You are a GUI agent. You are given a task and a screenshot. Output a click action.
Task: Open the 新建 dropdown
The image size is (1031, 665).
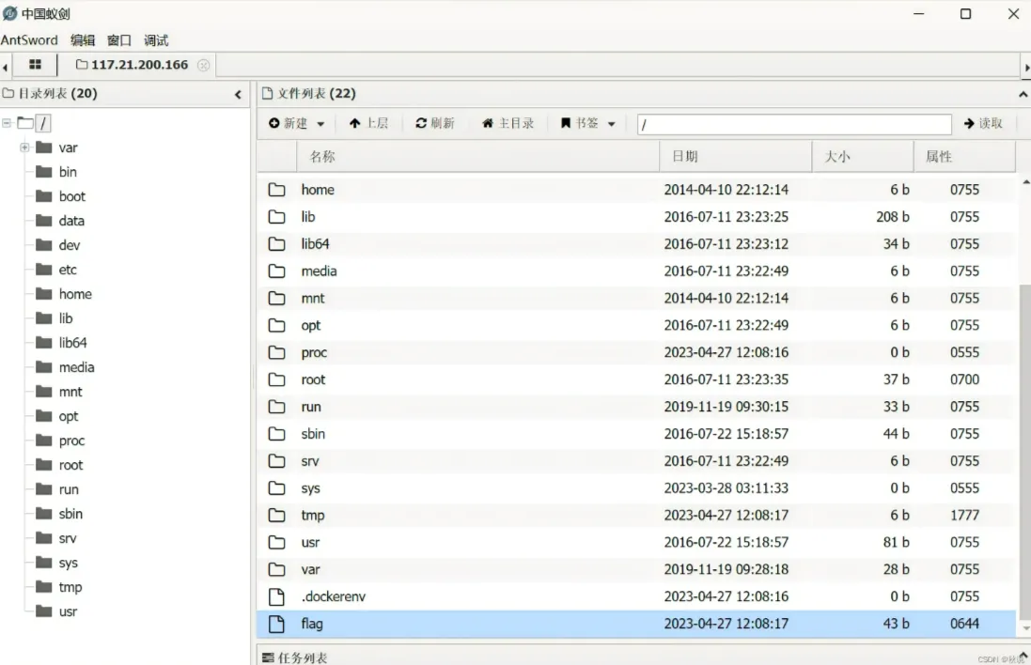coord(297,123)
